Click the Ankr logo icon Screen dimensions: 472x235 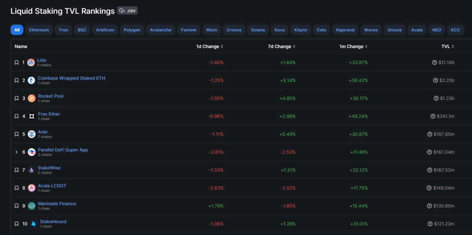pos(31,134)
